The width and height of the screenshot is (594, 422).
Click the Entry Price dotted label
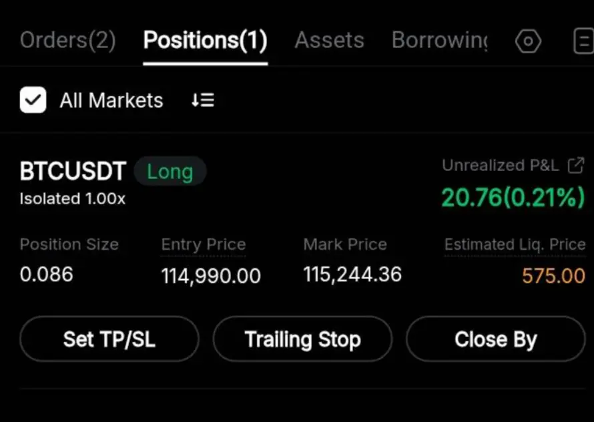pyautogui.click(x=204, y=245)
